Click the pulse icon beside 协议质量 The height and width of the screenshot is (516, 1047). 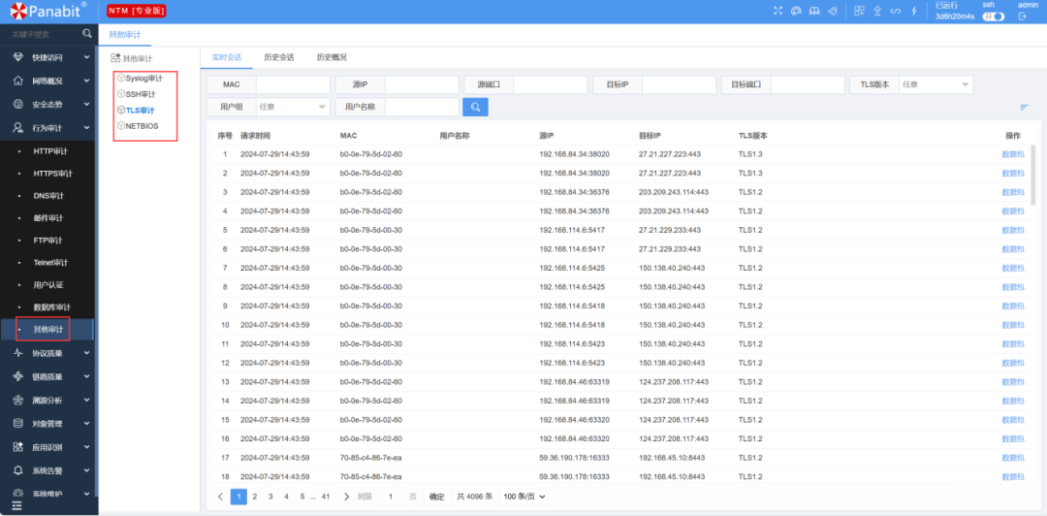pos(18,353)
